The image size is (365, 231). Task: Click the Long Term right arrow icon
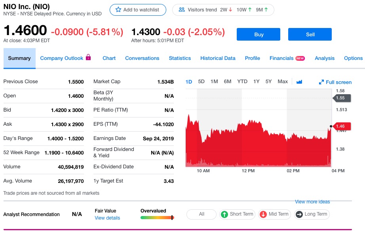[299, 214]
